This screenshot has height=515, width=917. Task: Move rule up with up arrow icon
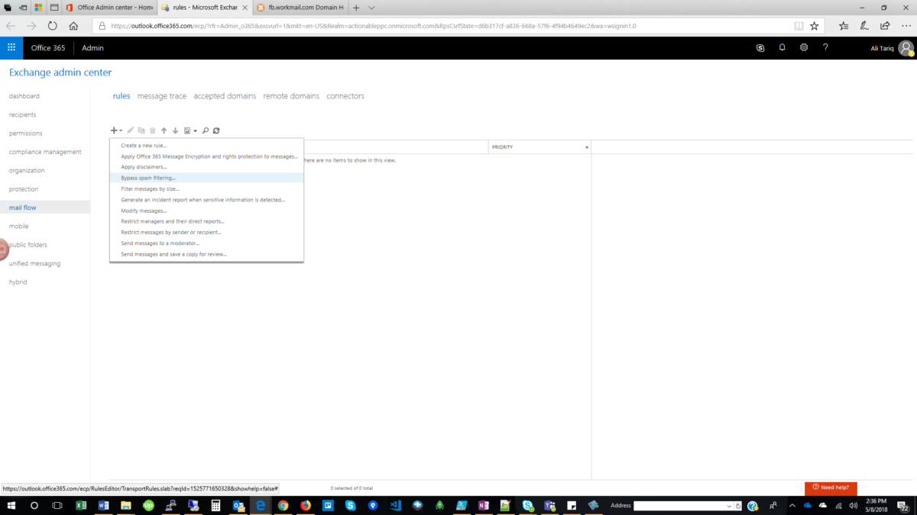point(164,130)
